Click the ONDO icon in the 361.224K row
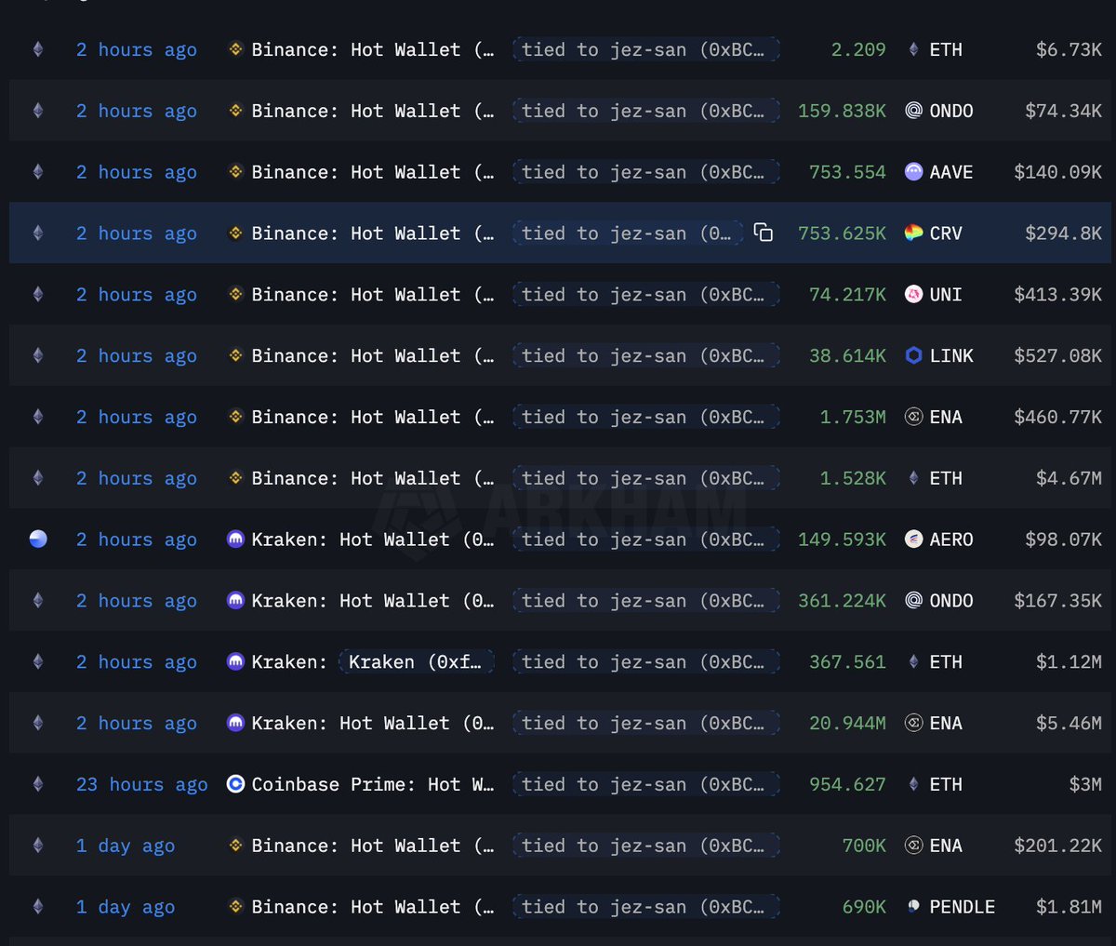The height and width of the screenshot is (946, 1116). 914,601
